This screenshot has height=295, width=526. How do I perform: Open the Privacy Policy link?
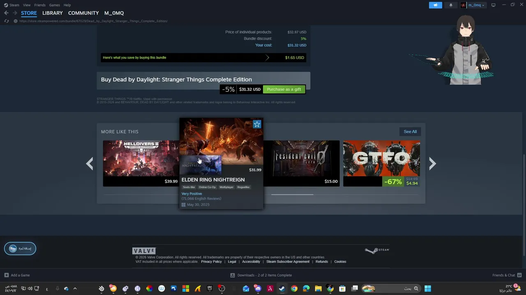click(211, 262)
